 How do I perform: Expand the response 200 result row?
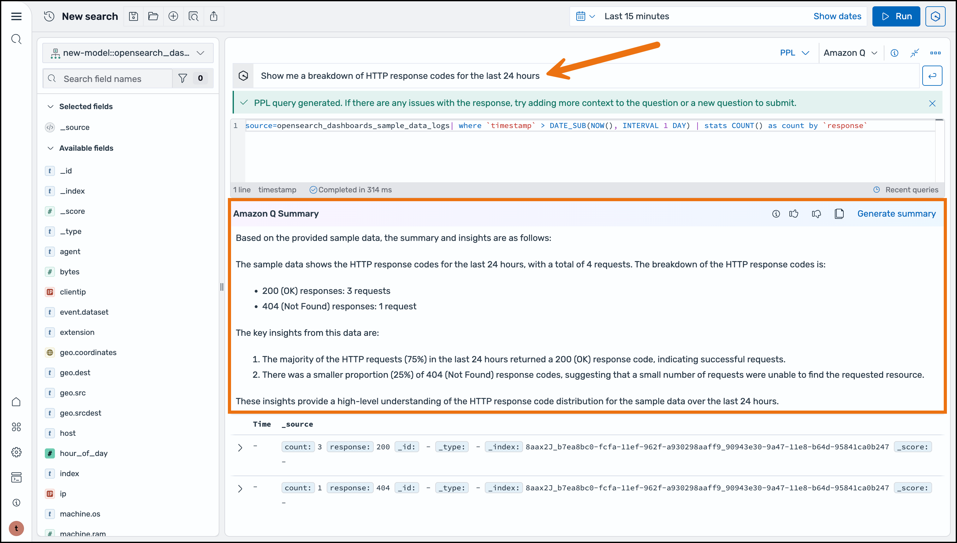(240, 447)
